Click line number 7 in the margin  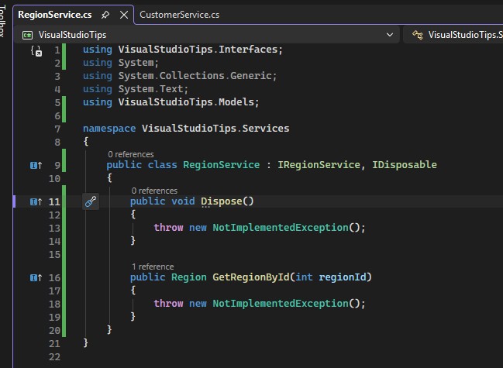[57, 129]
